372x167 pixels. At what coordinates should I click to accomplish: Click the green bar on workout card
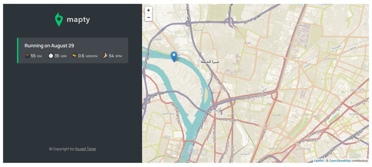tap(18, 50)
